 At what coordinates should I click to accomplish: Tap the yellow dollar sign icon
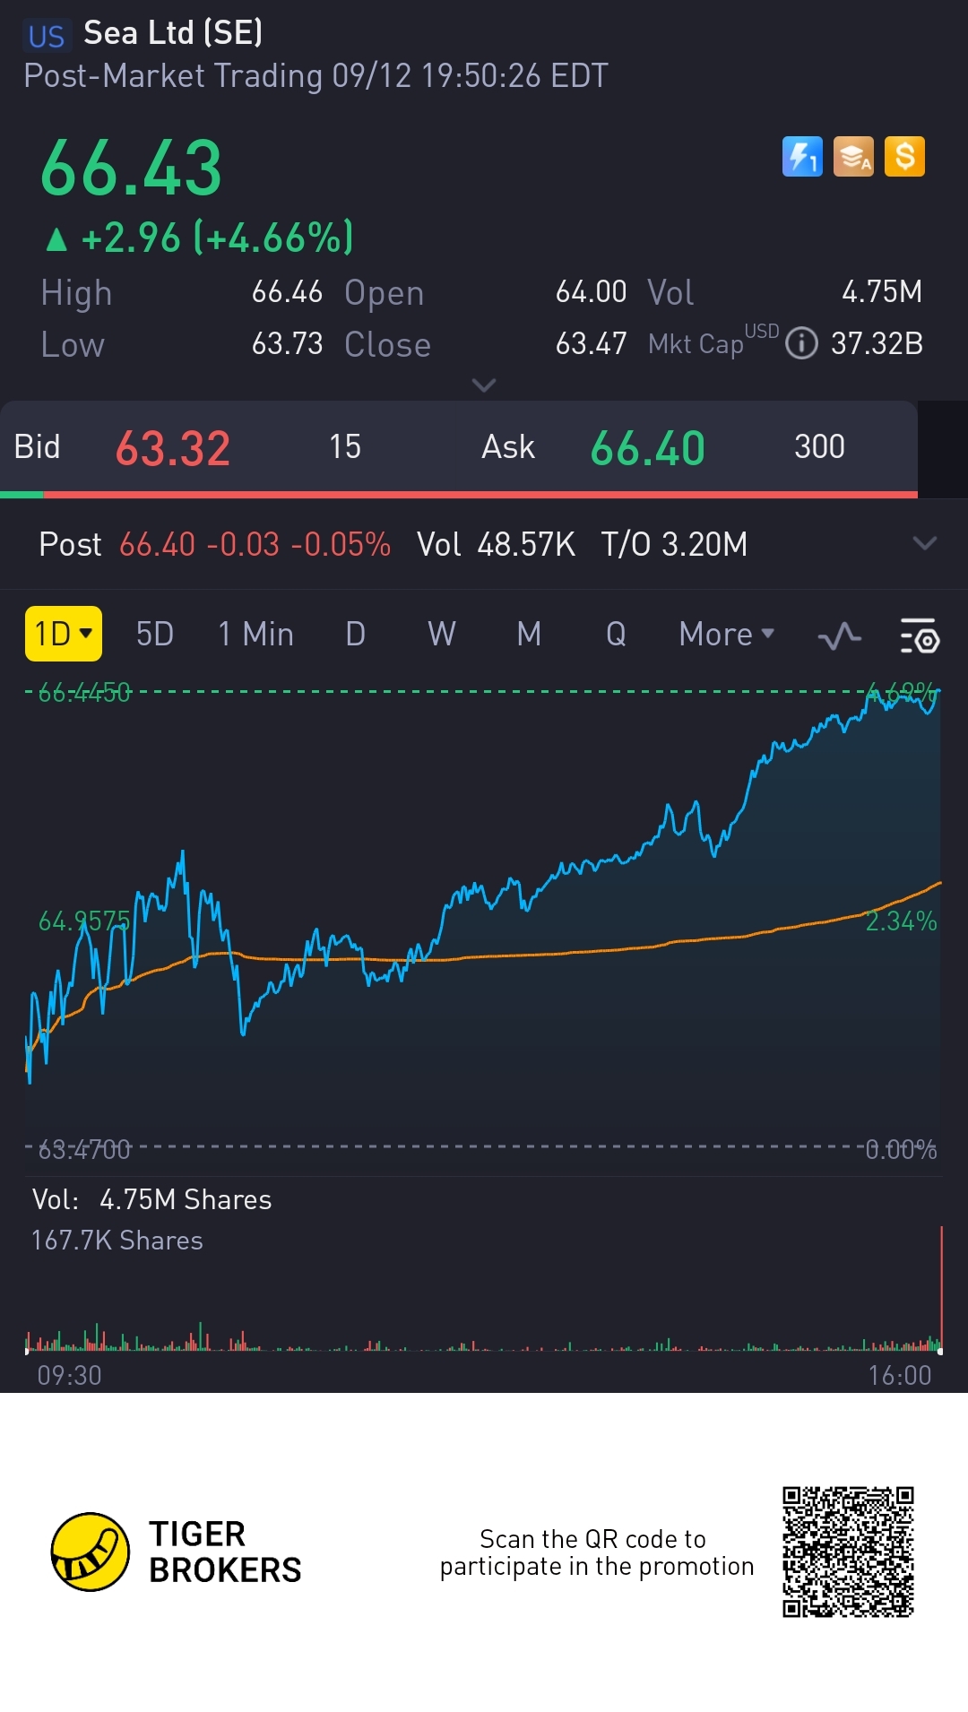[x=904, y=157]
